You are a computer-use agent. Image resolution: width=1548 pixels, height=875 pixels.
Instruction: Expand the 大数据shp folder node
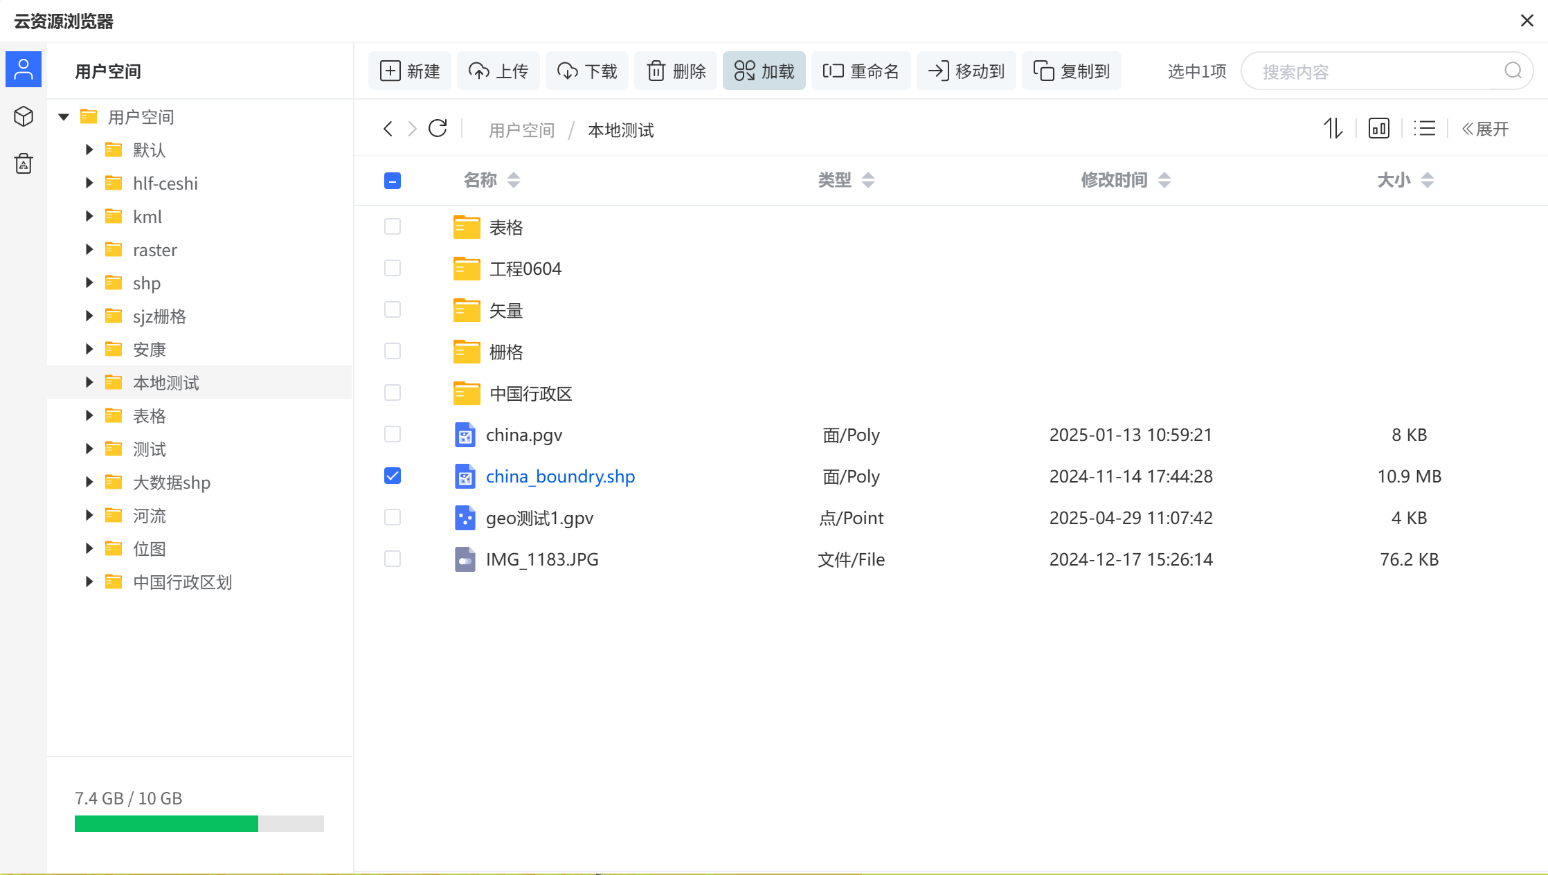pos(89,482)
